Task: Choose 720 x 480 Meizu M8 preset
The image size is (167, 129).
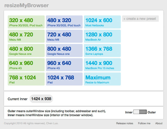Action: (x=64, y=36)
